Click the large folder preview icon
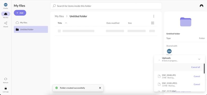This screenshot has width=207, height=95. [x=186, y=22]
